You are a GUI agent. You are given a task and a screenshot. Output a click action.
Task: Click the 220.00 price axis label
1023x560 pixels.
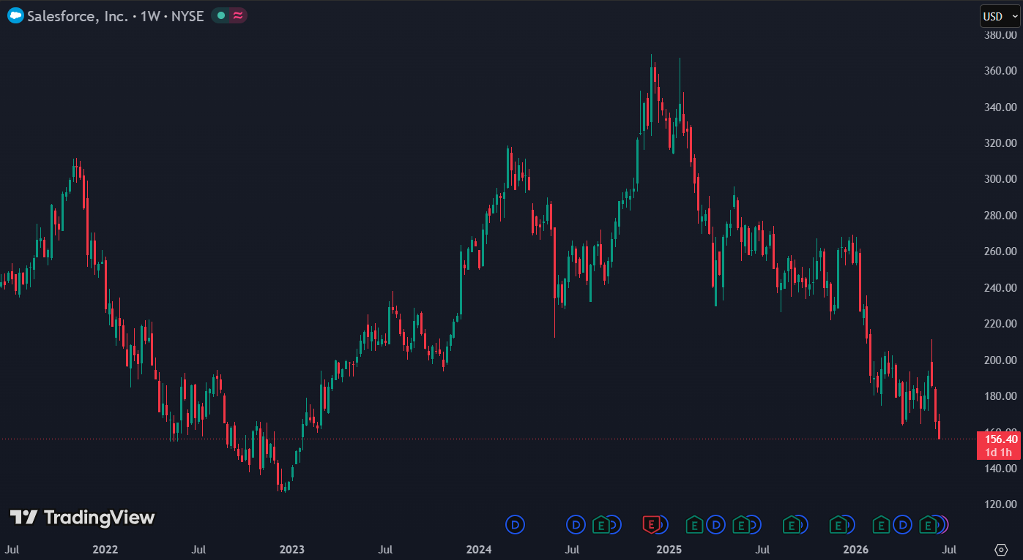[1001, 324]
